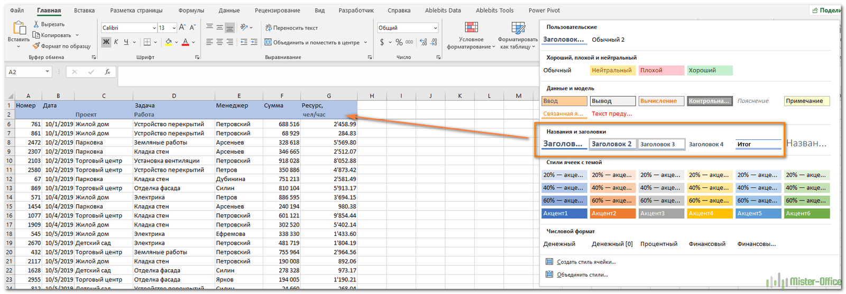Open the Name Box dropdown arrow

click(47, 72)
